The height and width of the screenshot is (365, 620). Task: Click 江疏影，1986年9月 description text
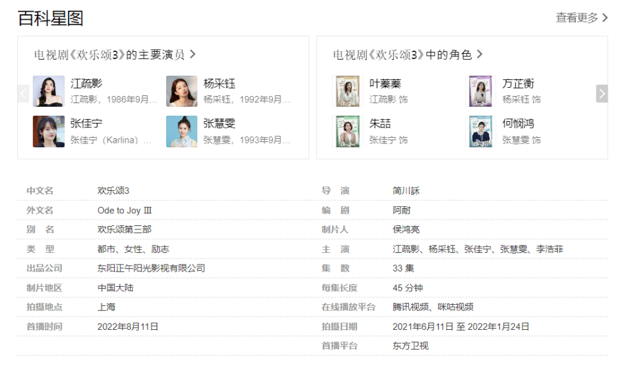pos(114,99)
